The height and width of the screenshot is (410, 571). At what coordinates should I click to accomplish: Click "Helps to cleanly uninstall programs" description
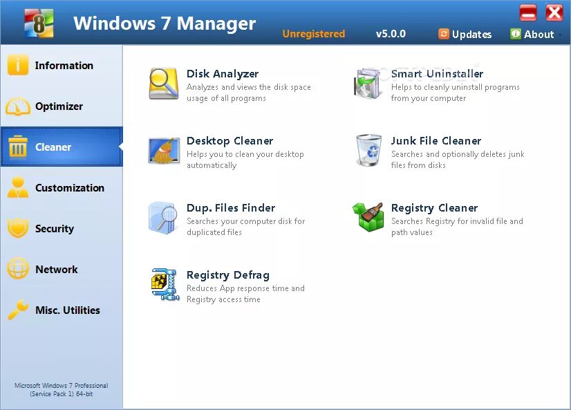[x=455, y=87]
